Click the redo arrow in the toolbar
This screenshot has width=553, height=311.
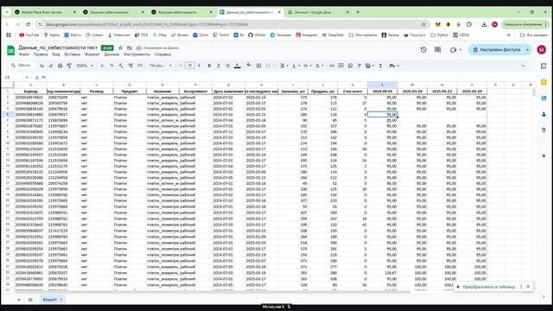(x=51, y=66)
